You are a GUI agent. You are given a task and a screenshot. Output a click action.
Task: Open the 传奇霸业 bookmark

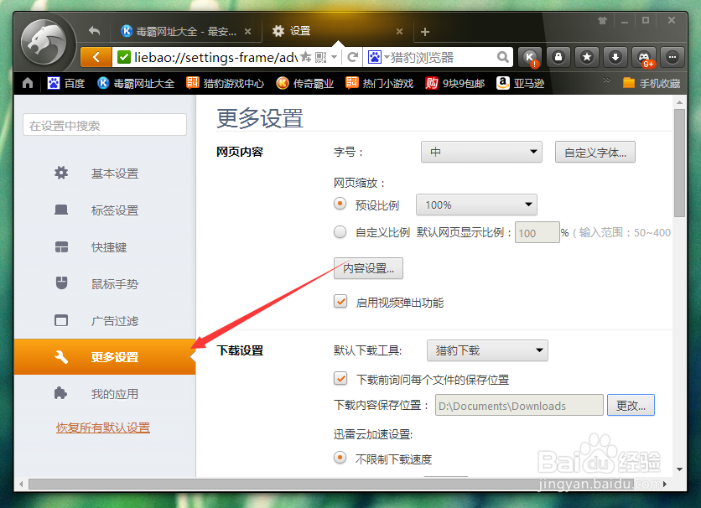click(305, 83)
